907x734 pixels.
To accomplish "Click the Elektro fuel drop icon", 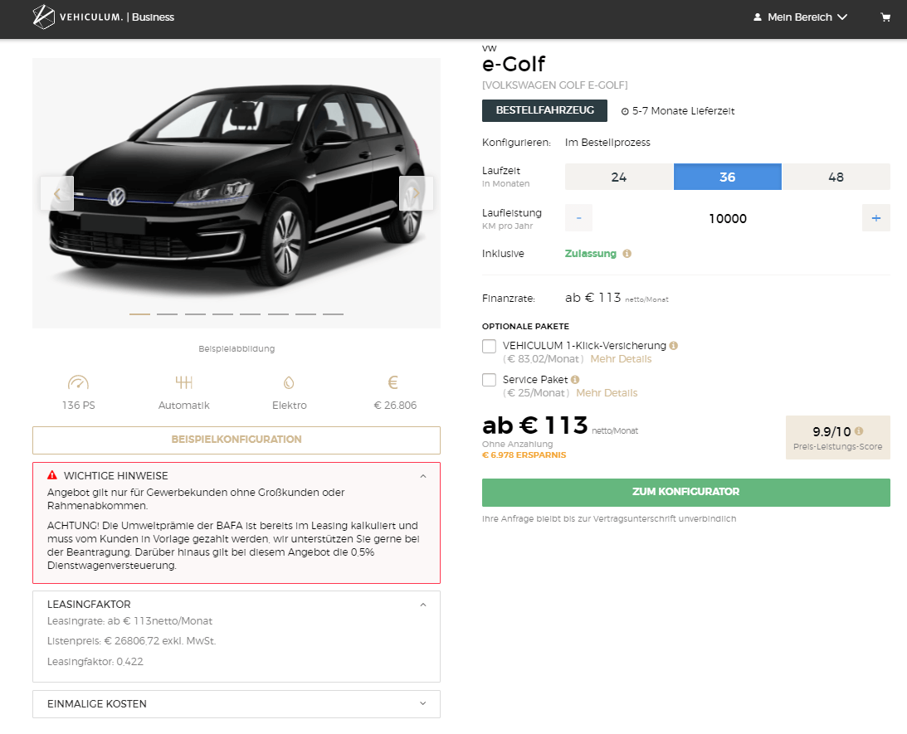I will coord(290,382).
